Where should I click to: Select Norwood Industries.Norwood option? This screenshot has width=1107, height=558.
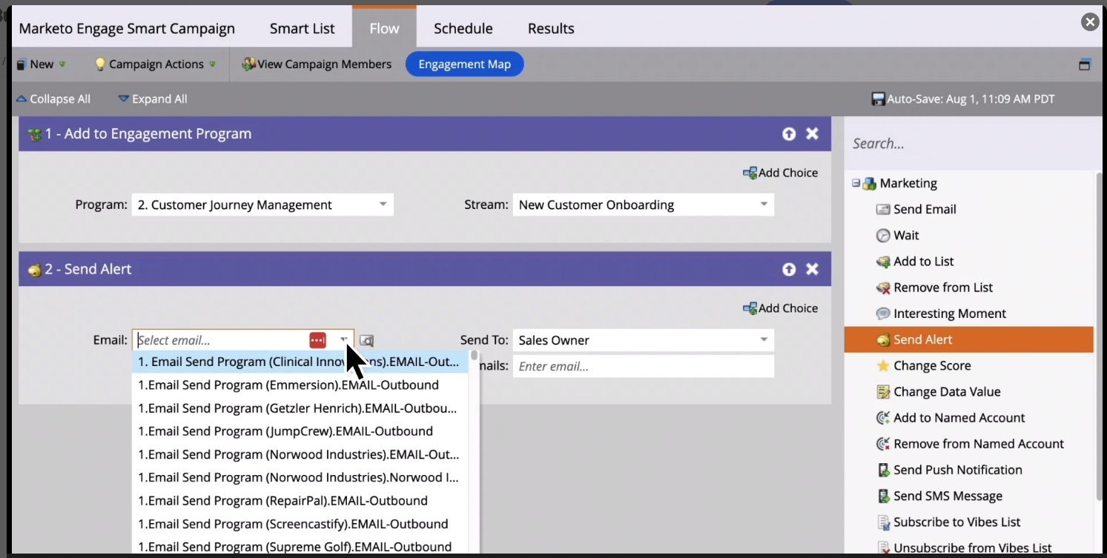pos(300,478)
